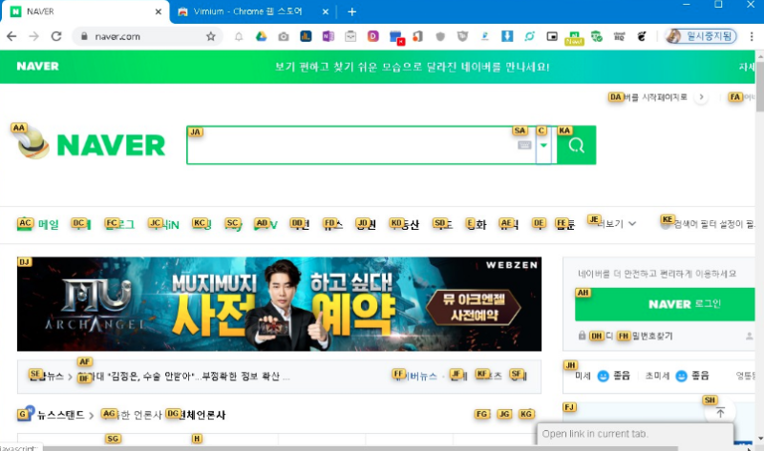Click the Google Drive extension icon
The image size is (764, 451).
(259, 36)
